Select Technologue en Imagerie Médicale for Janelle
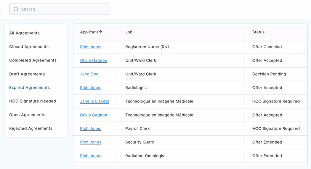This screenshot has height=169, width=311. point(159,101)
